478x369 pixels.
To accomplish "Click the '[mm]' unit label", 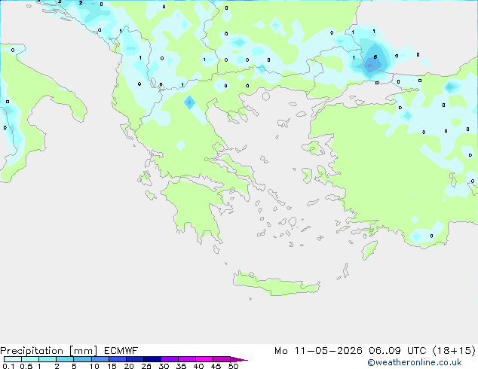I will pyautogui.click(x=83, y=351).
